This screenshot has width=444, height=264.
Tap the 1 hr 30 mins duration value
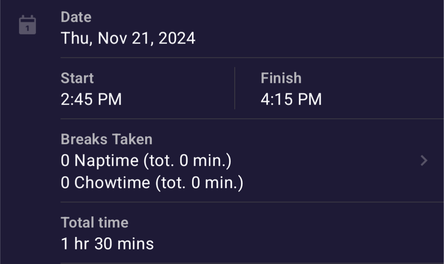(x=107, y=244)
